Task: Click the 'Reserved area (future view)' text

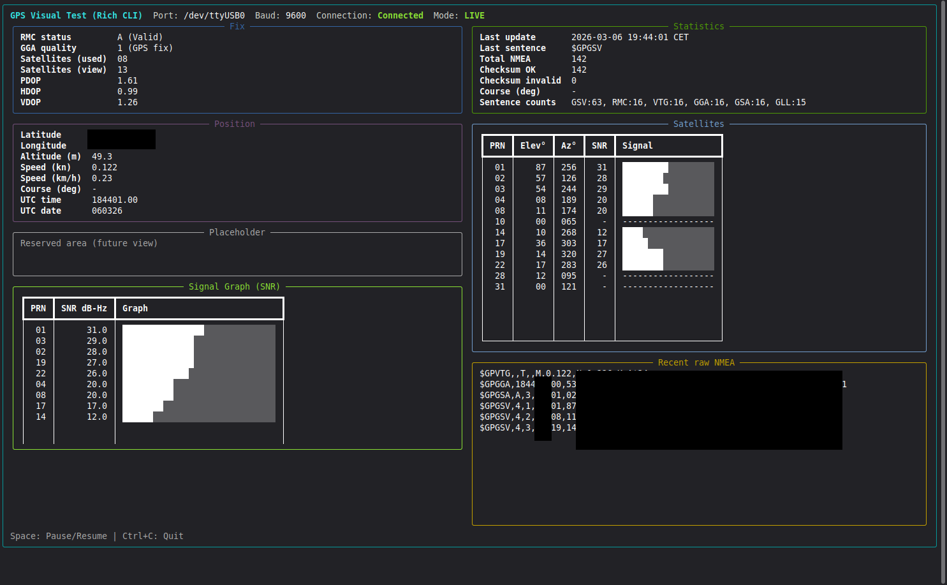Action: (89, 243)
